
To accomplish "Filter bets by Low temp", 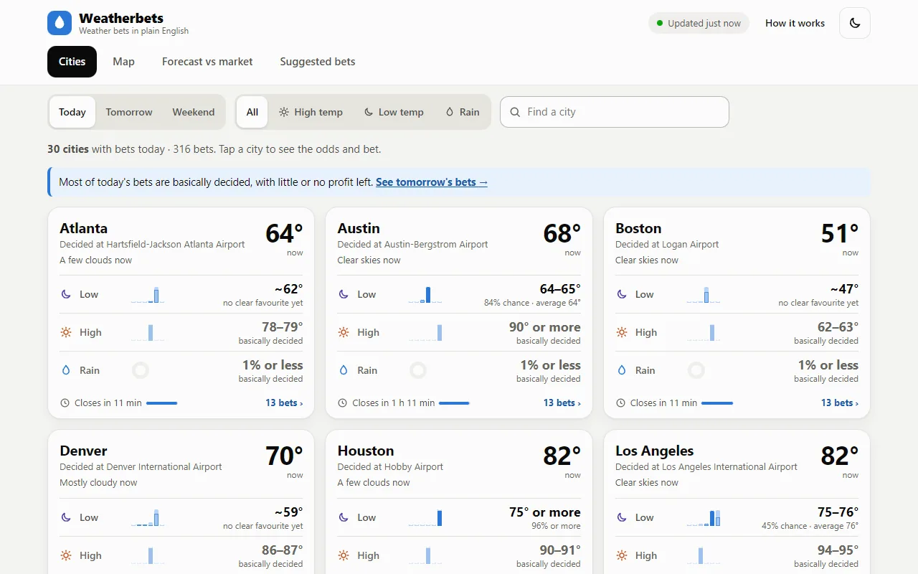I will [x=394, y=112].
